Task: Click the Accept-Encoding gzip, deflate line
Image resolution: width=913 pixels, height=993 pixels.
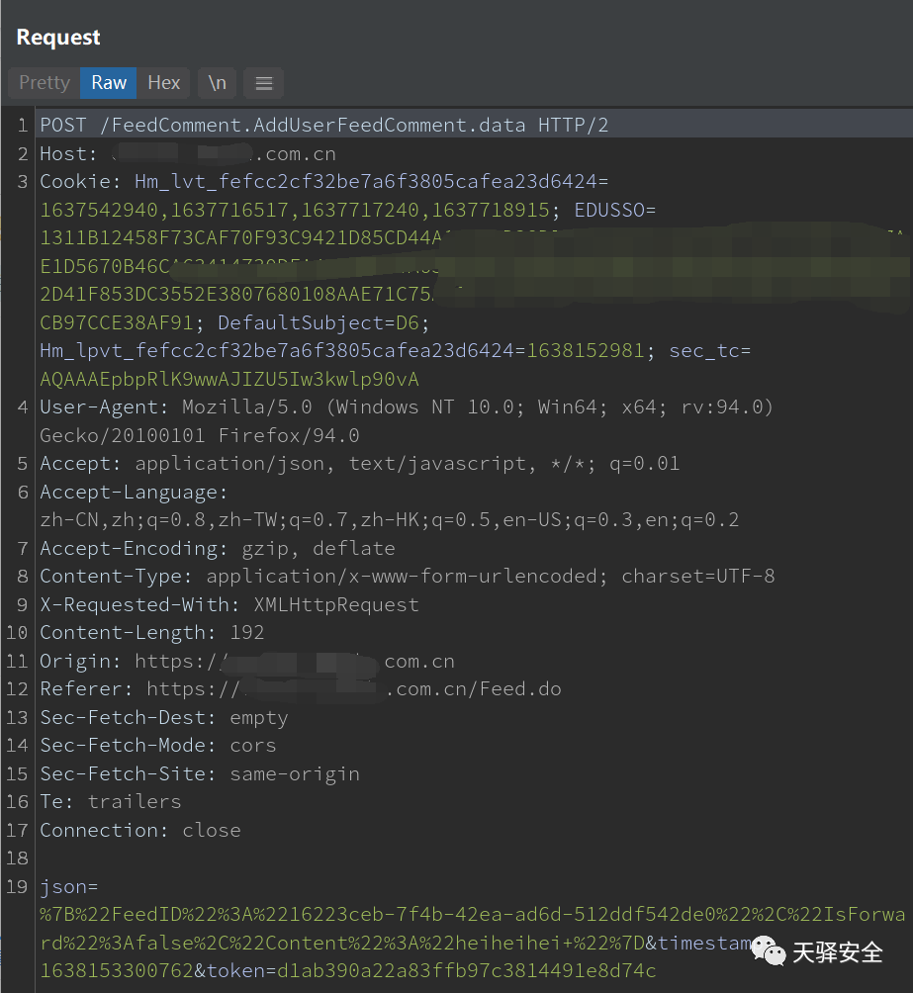Action: coord(217,548)
